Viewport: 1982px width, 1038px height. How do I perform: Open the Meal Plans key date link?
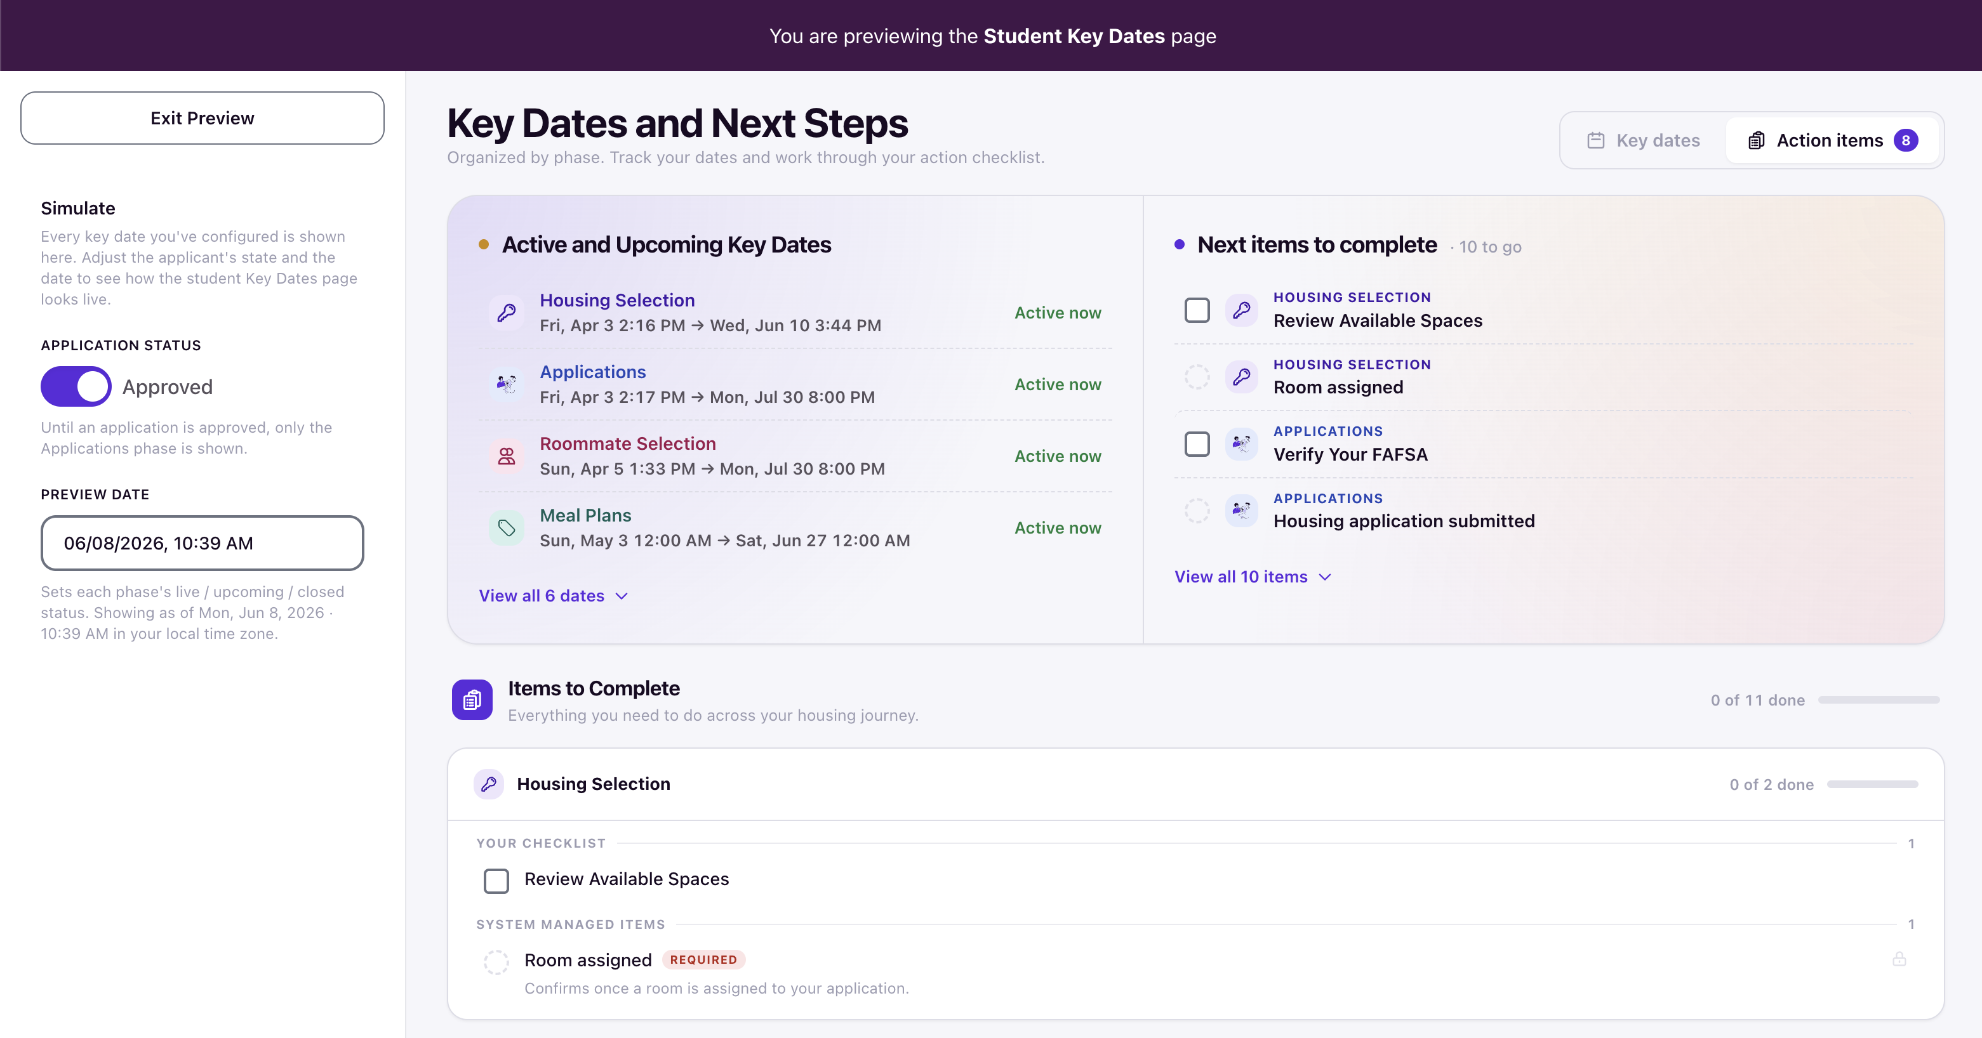pos(585,515)
